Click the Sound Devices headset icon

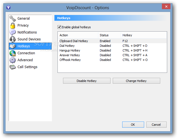pyautogui.click(x=12, y=39)
